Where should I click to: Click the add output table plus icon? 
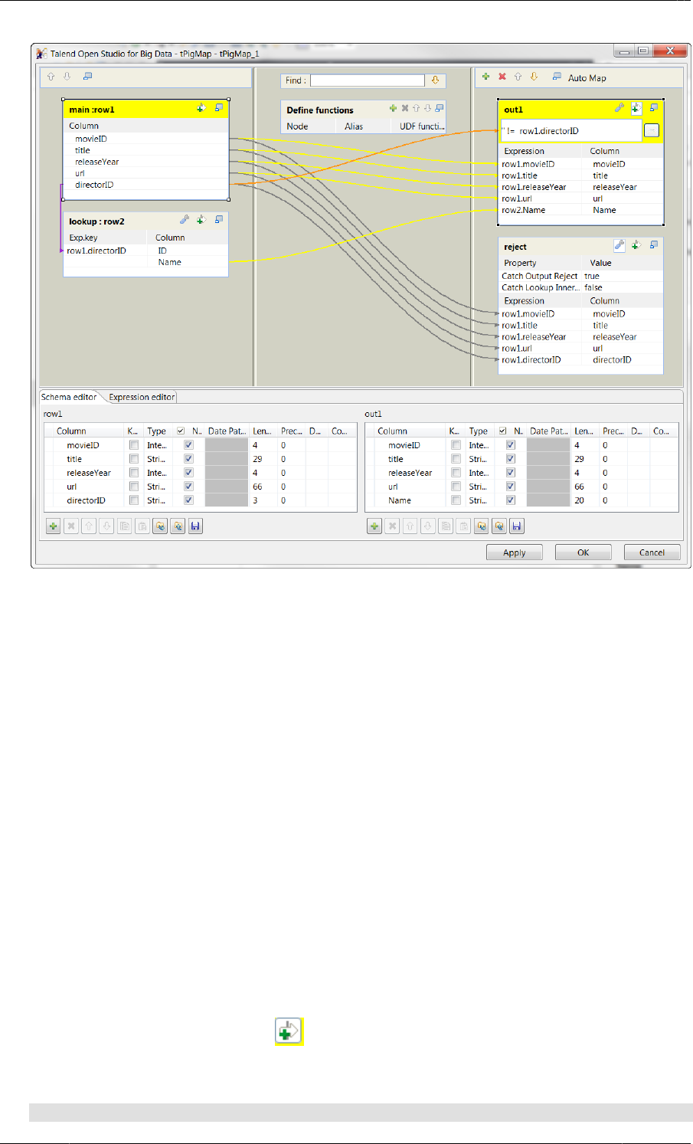tap(485, 77)
